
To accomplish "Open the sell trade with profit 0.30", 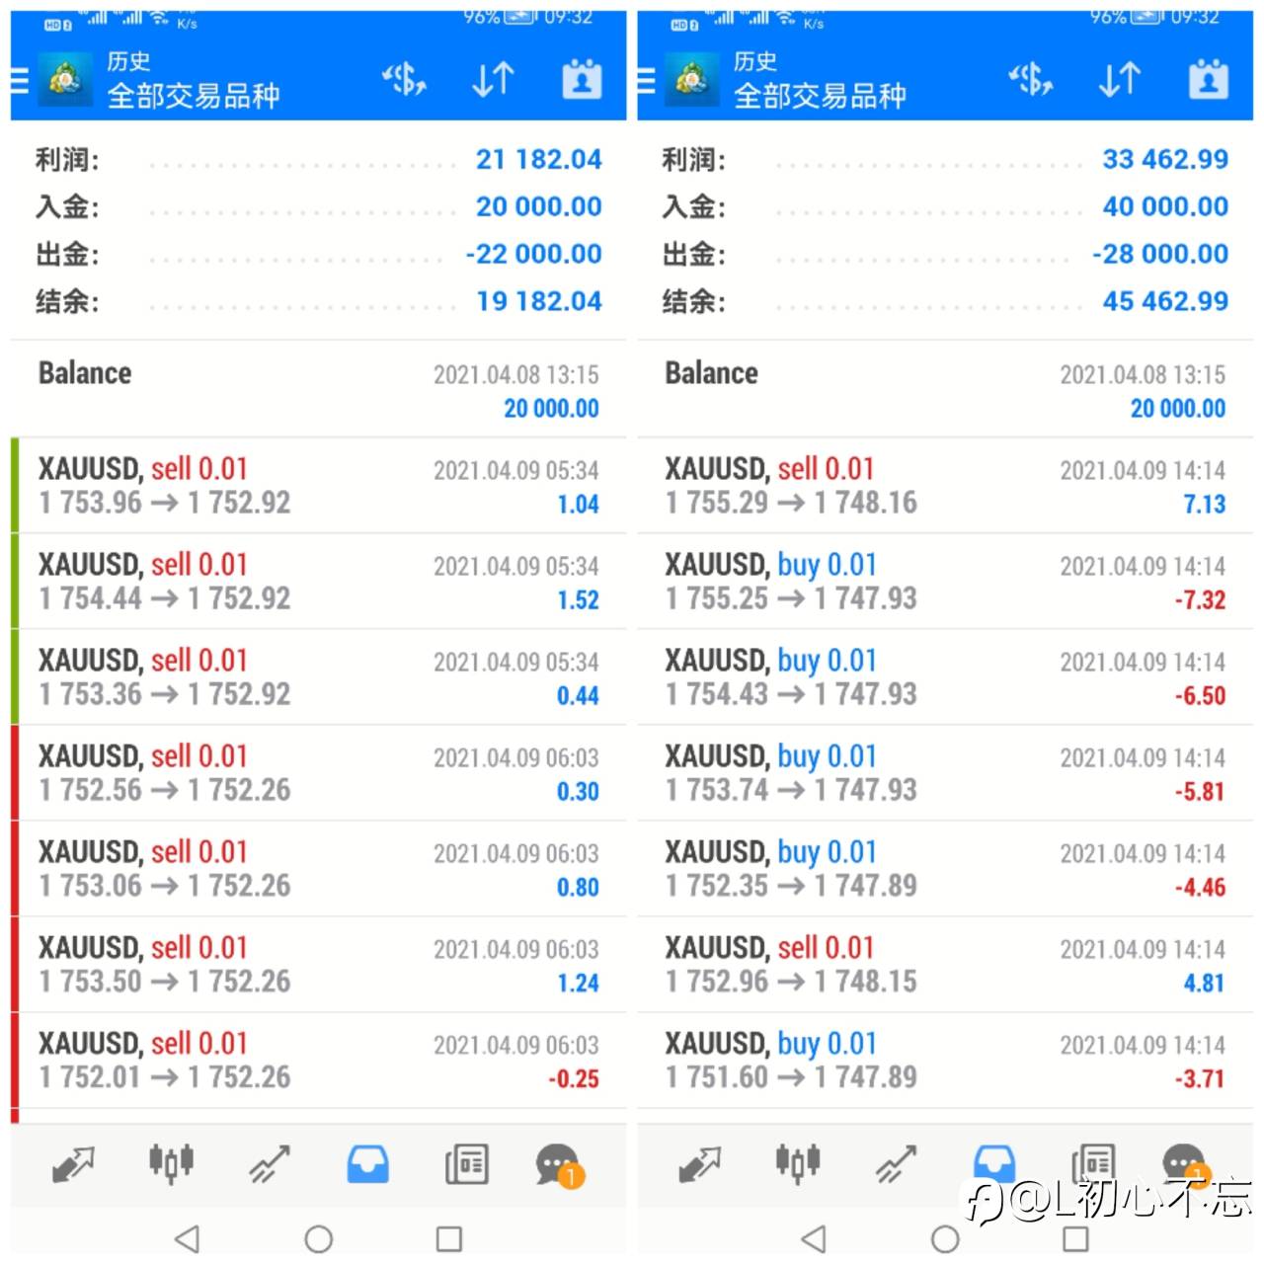I will pyautogui.click(x=318, y=773).
